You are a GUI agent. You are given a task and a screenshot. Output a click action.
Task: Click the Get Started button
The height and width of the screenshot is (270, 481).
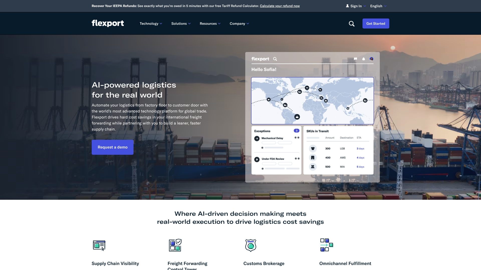[376, 23]
